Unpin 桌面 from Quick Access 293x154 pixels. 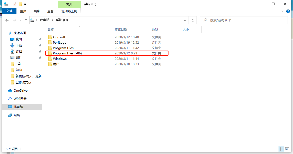[40, 39]
